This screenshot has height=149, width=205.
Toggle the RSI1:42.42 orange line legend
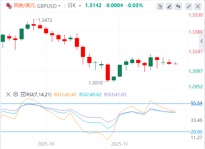(x=65, y=95)
